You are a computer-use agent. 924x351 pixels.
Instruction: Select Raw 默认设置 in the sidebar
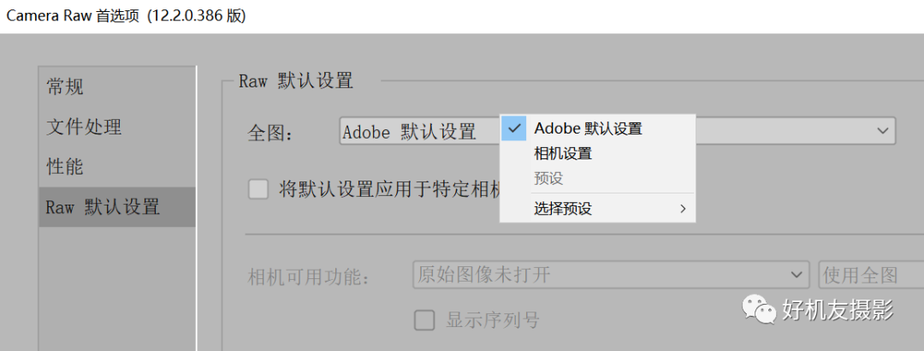(x=117, y=207)
